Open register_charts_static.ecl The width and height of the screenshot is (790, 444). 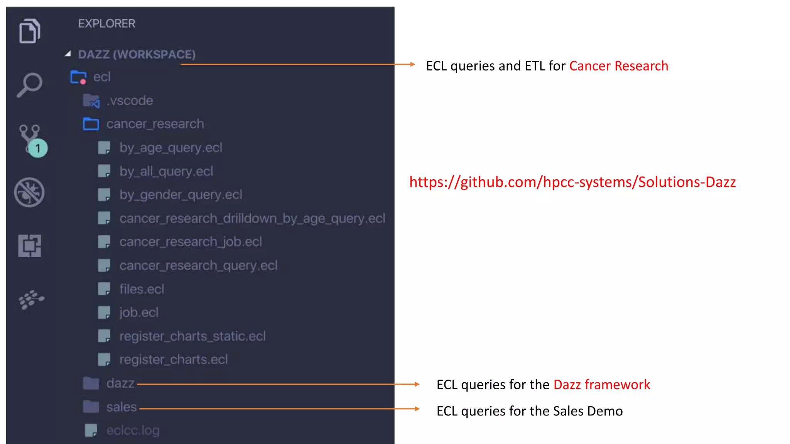(x=192, y=336)
